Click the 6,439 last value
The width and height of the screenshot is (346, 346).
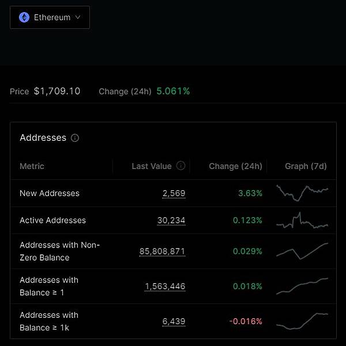click(174, 321)
